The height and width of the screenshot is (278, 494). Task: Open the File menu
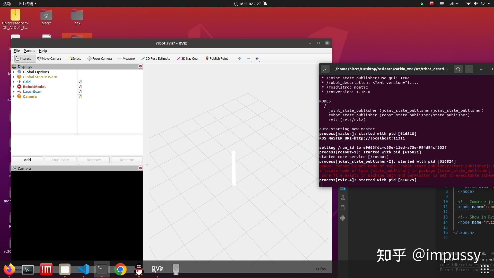(16, 51)
